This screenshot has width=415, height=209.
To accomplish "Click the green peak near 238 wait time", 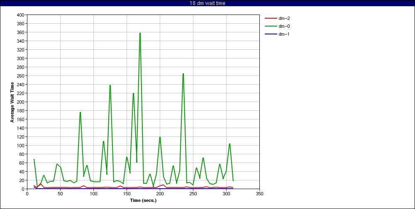I will click(x=110, y=85).
